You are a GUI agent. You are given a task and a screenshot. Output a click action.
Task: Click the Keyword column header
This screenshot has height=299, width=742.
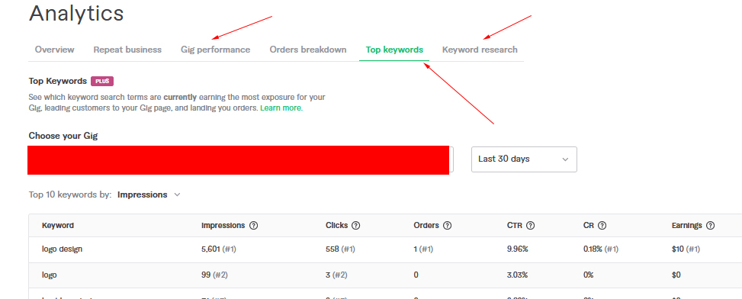[58, 226]
